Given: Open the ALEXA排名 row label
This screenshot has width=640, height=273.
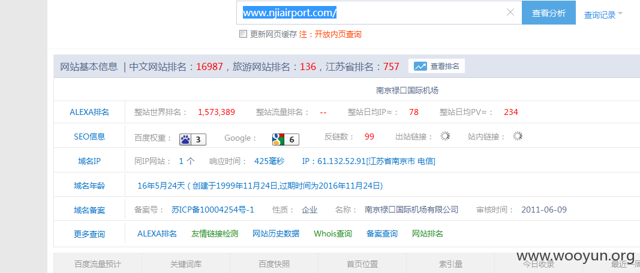Looking at the screenshot, I should pyautogui.click(x=89, y=112).
